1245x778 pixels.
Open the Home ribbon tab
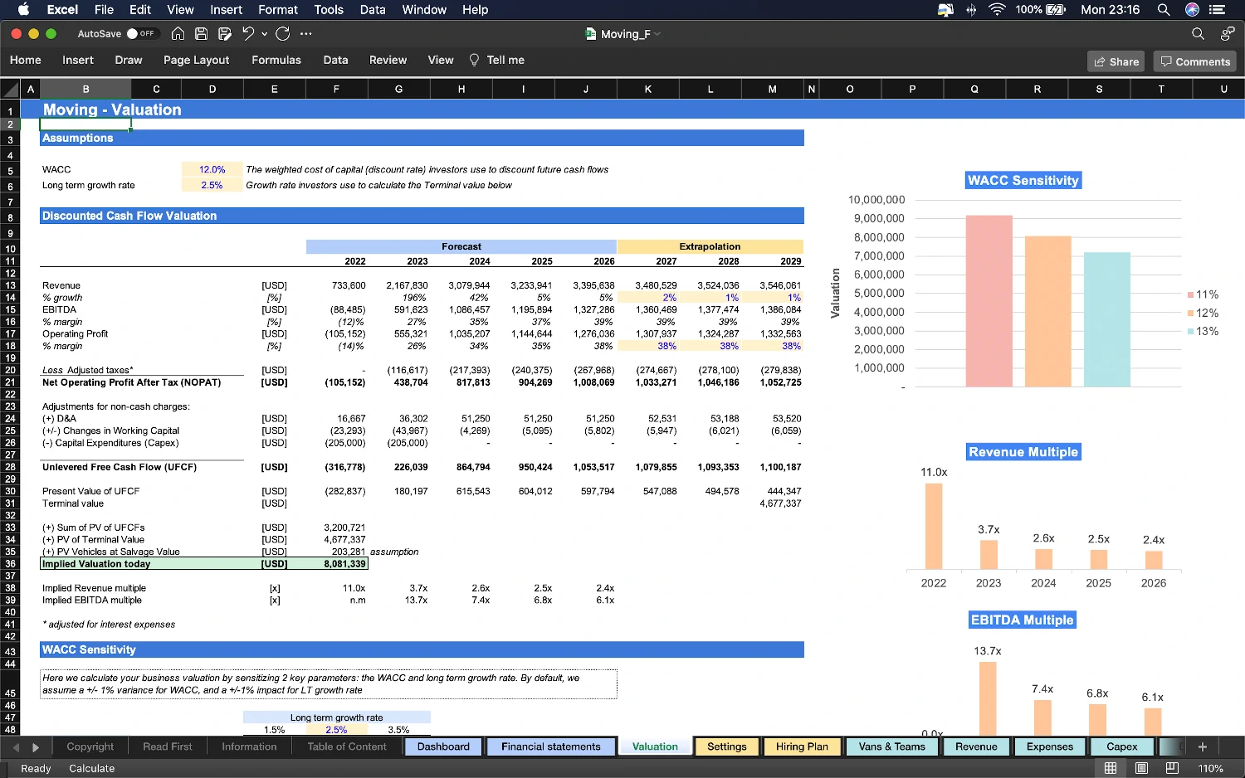26,60
